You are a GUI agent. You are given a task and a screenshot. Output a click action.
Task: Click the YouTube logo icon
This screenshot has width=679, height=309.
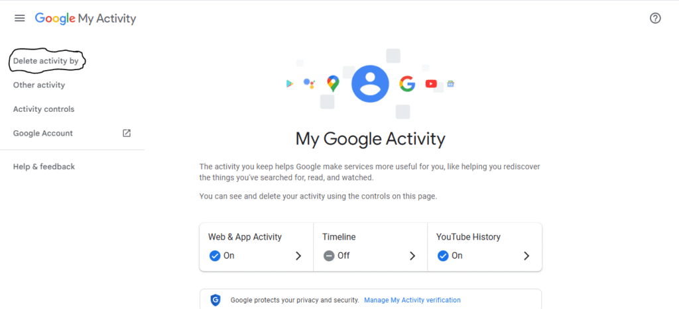(x=431, y=84)
